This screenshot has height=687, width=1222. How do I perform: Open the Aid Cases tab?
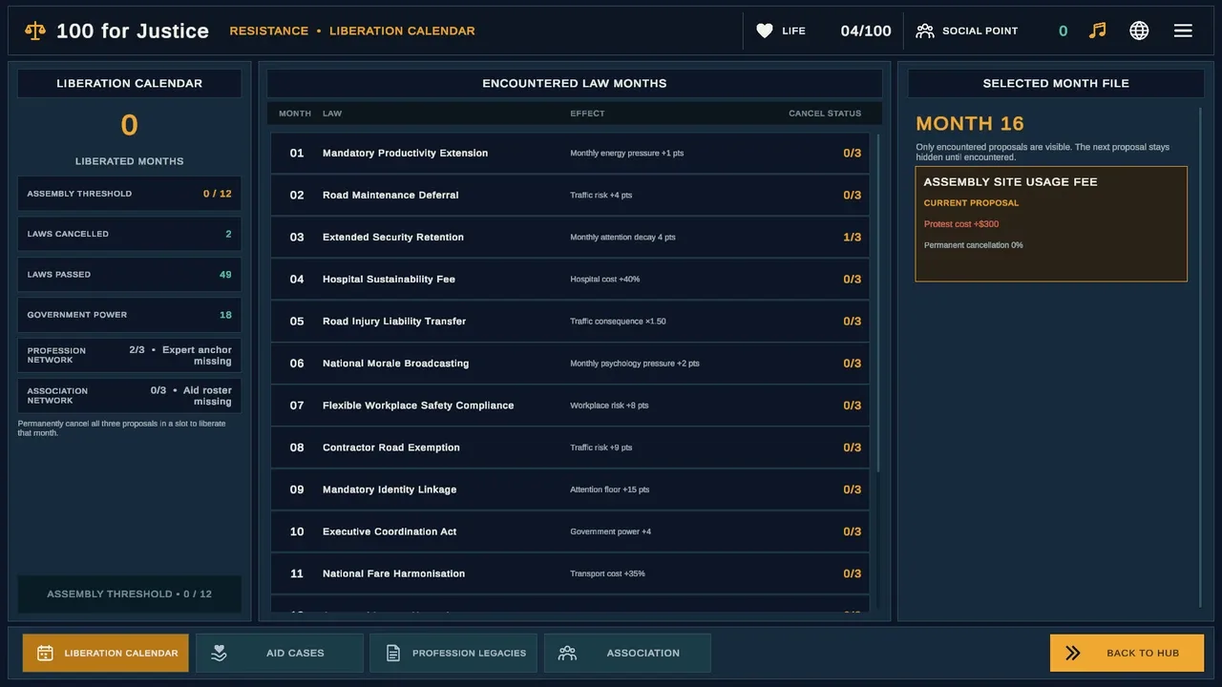pos(280,653)
